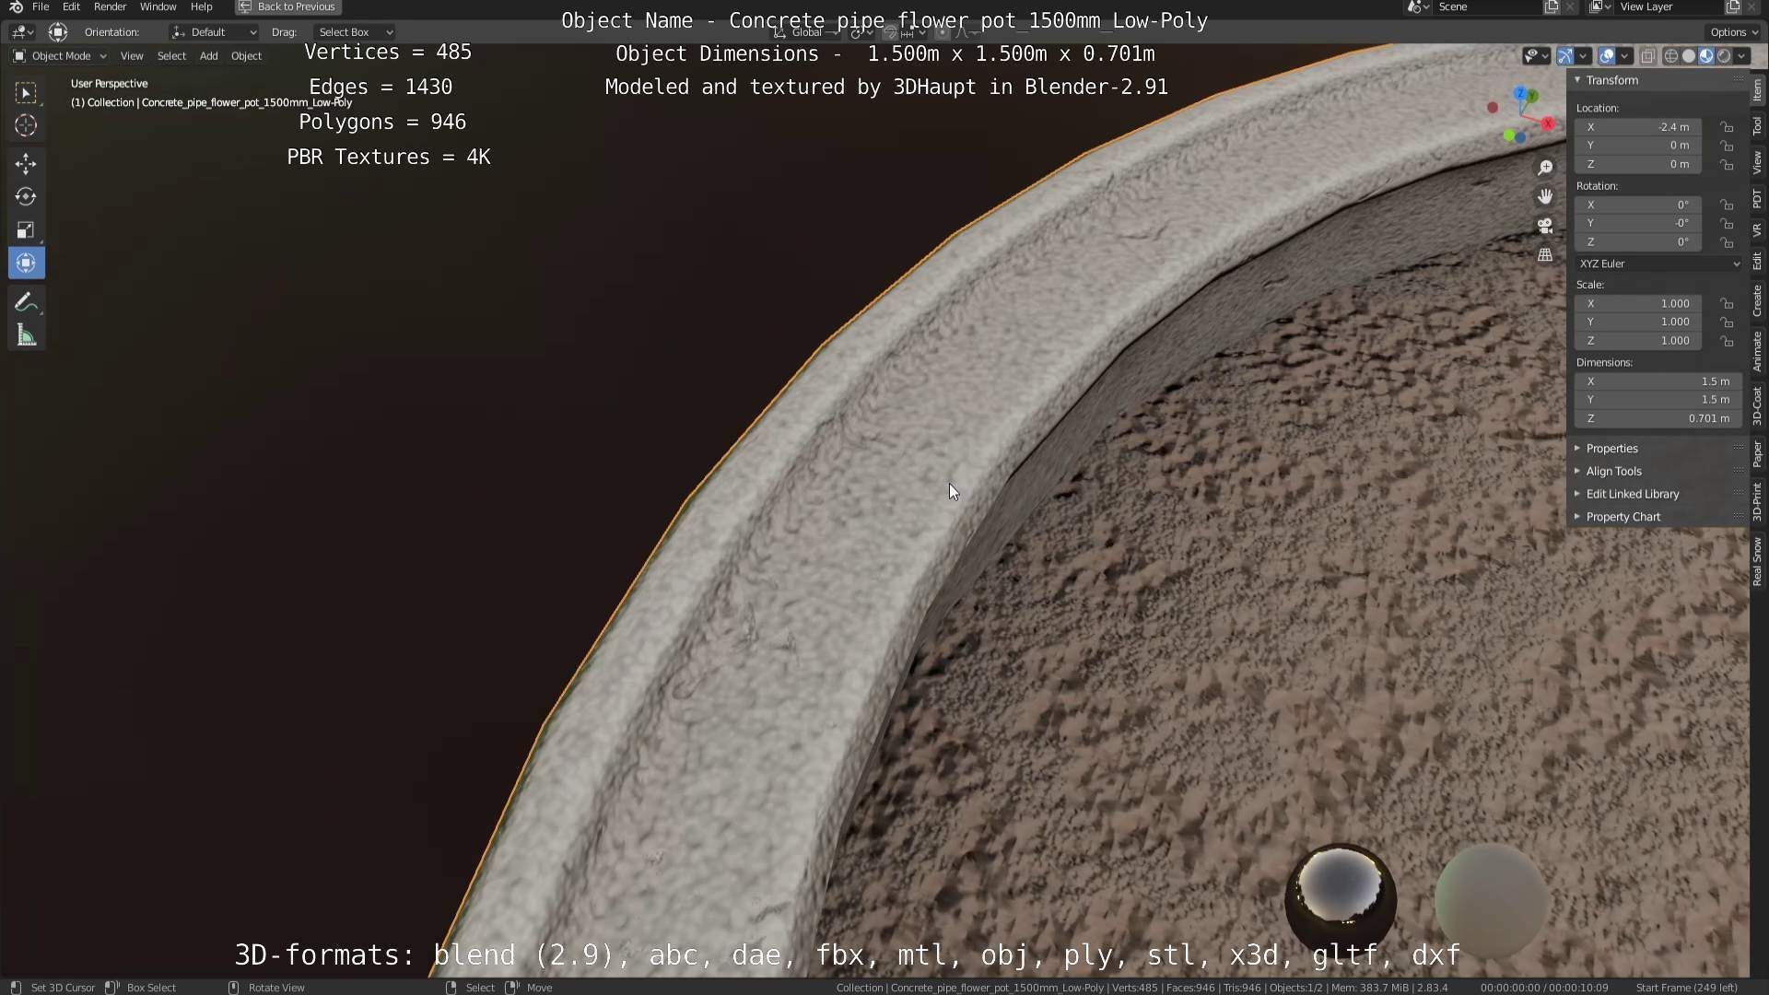Switch to orthographic grid view icon
Viewport: 1769px width, 995px height.
1545,255
